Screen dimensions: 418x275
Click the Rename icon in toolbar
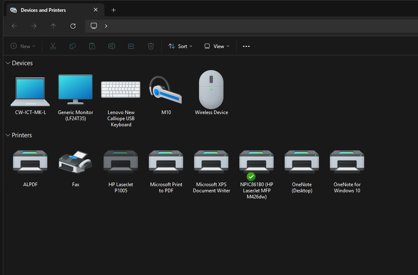click(x=112, y=46)
